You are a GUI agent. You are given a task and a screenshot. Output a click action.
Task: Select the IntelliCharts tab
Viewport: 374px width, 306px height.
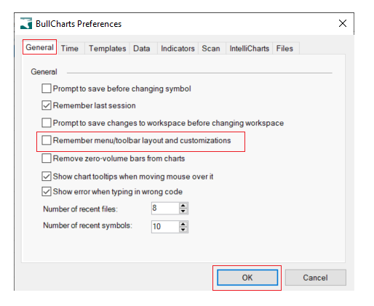(250, 49)
